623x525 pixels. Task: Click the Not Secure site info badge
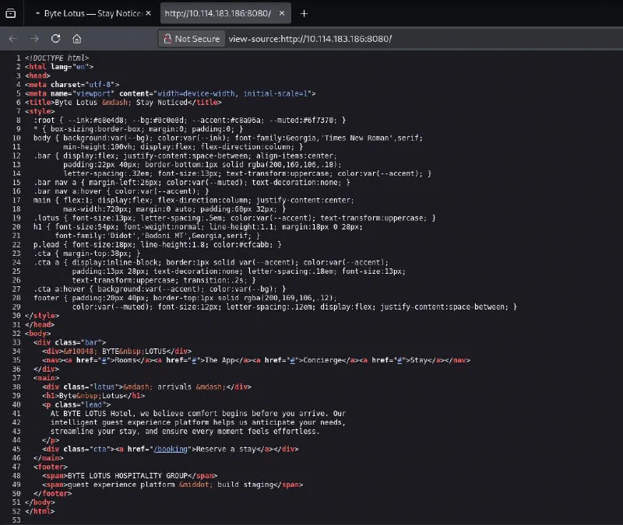click(192, 39)
